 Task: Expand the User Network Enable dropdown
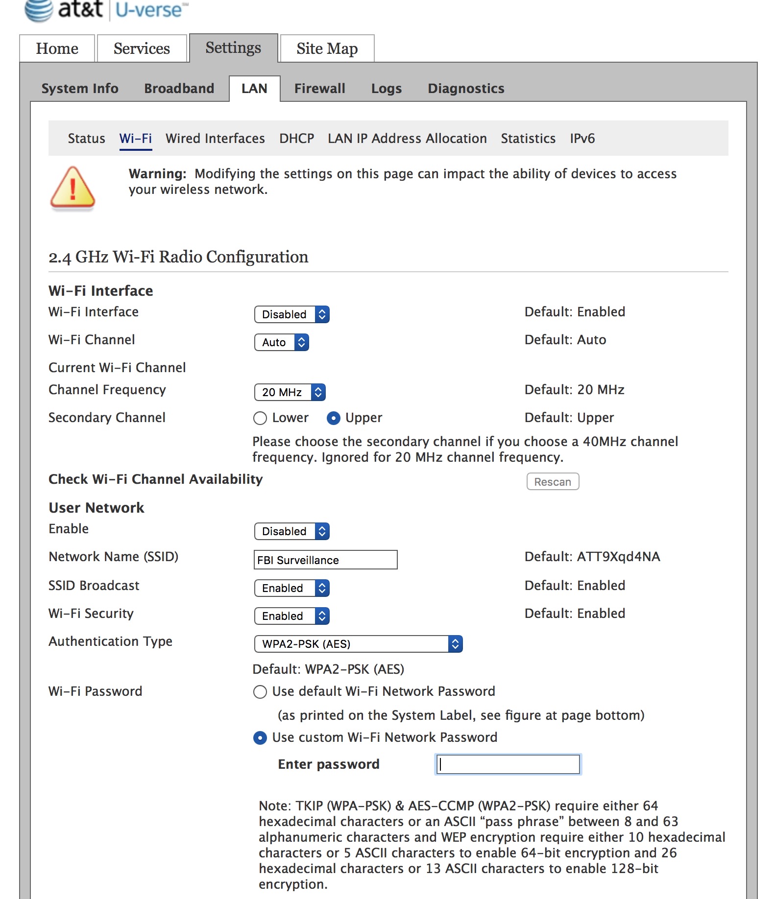(x=291, y=531)
